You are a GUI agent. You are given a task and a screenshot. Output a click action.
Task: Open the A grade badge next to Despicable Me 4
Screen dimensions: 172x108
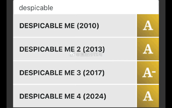[148, 96]
